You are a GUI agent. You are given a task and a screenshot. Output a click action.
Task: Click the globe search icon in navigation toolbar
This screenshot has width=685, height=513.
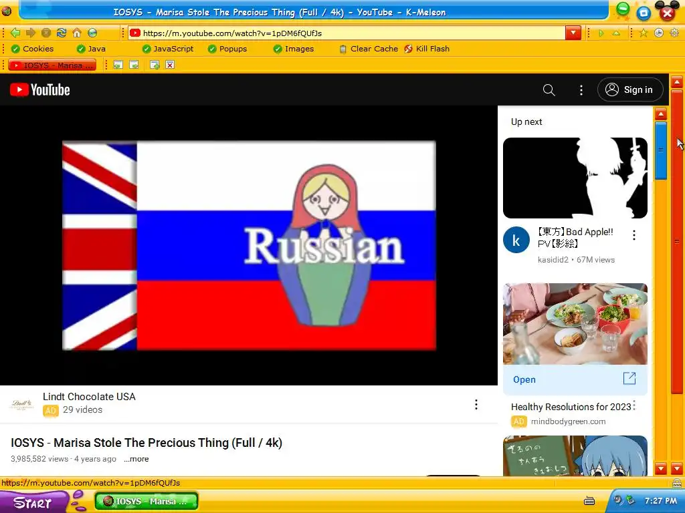point(92,33)
